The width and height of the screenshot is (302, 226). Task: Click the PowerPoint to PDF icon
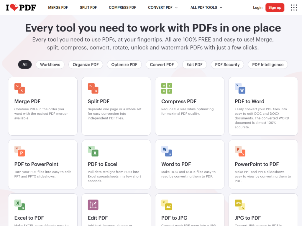240,151
